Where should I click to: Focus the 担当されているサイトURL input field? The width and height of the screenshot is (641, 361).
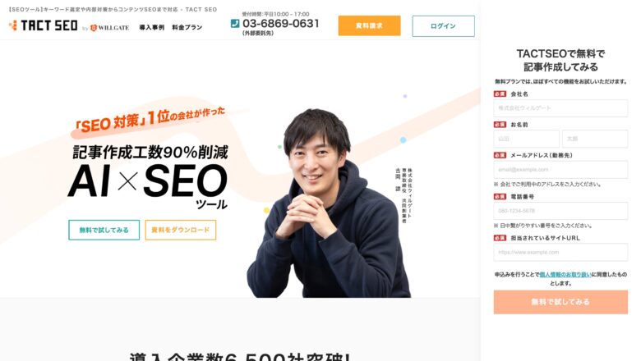point(560,252)
